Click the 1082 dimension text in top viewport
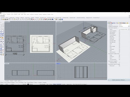Viewport: 130px width, 97px height. coord(15,54)
